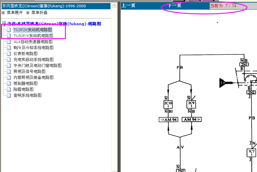Click the 7C7 connector box in diagram

click(251, 153)
